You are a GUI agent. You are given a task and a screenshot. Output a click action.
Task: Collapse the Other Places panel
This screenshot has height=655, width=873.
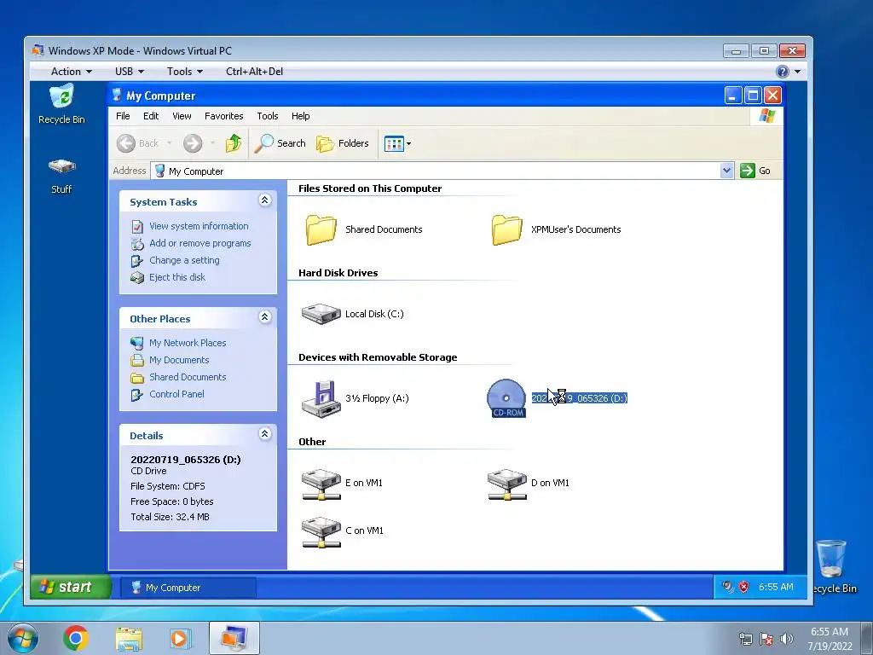(265, 317)
